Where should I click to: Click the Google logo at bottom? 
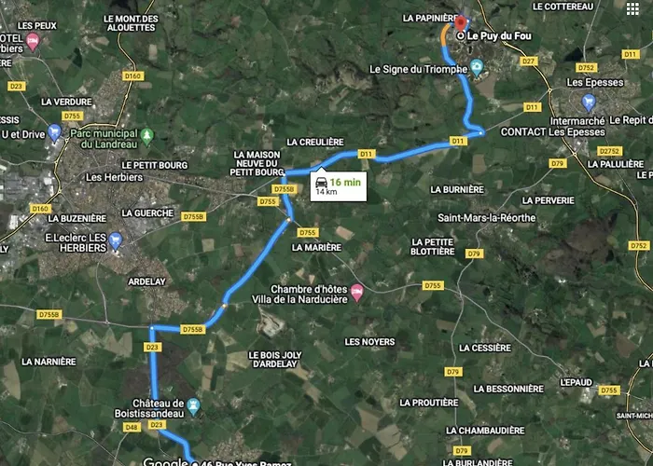pyautogui.click(x=165, y=462)
